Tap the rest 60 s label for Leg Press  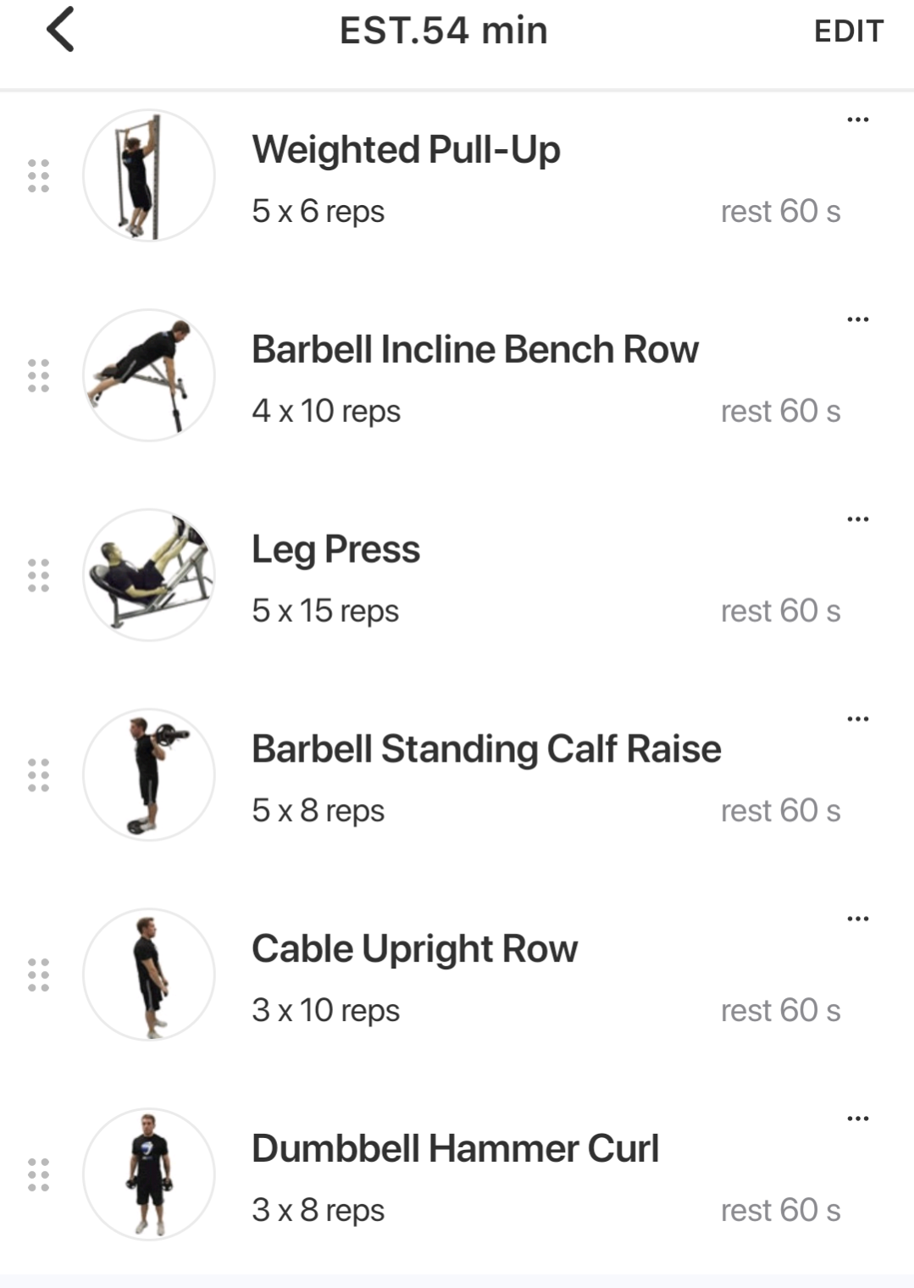click(780, 611)
